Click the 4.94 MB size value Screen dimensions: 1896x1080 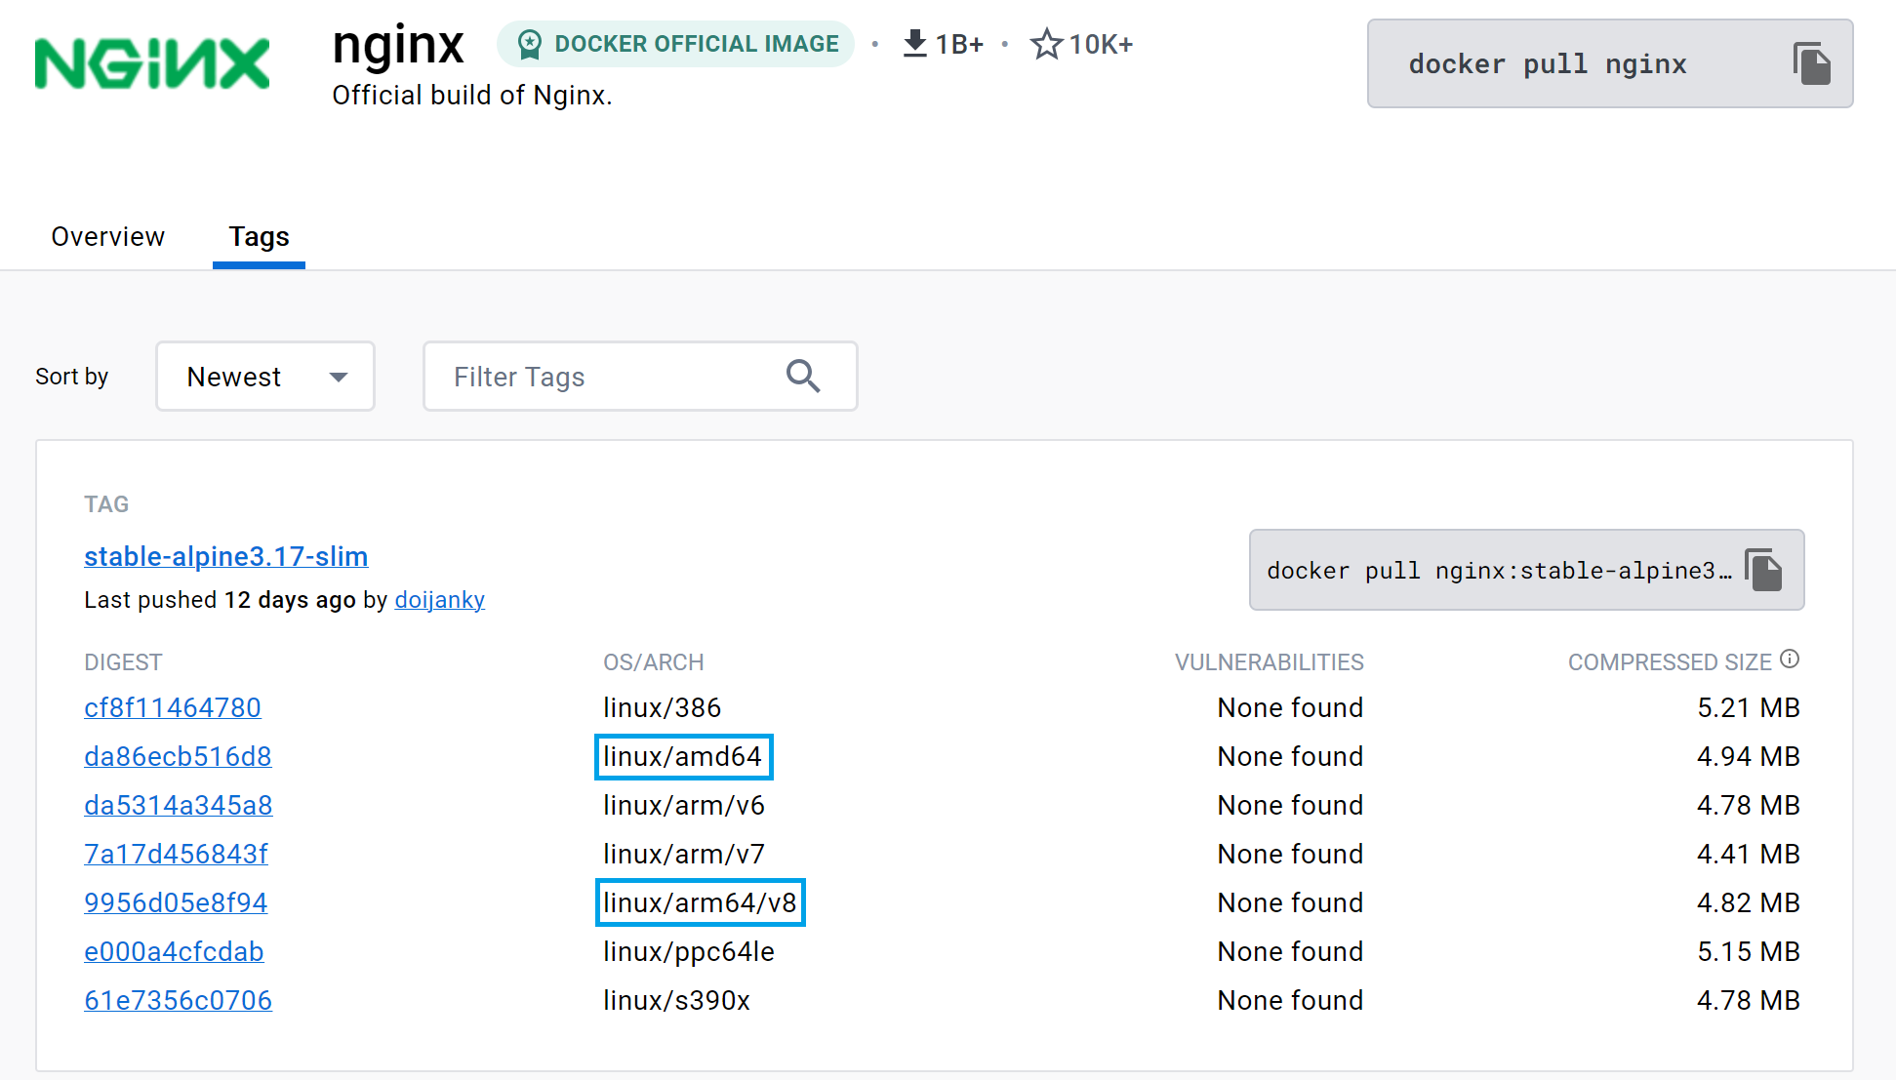pos(1749,756)
